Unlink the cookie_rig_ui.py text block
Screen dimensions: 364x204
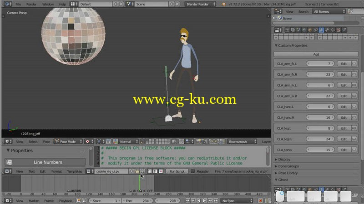[x=142, y=171]
